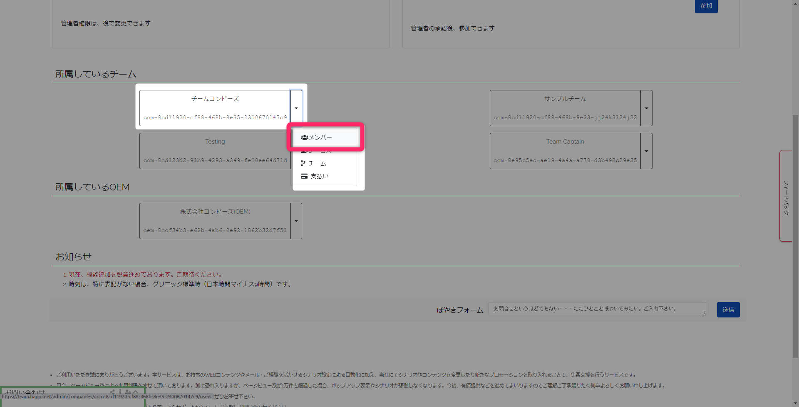Image resolution: width=799 pixels, height=407 pixels.
Task: Expand the Team Captain dropdown caret
Action: [646, 151]
